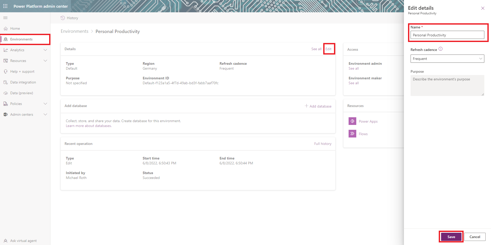Screen dimensions: 491x245
Task: Click the Flows resource icon
Action: coord(352,134)
